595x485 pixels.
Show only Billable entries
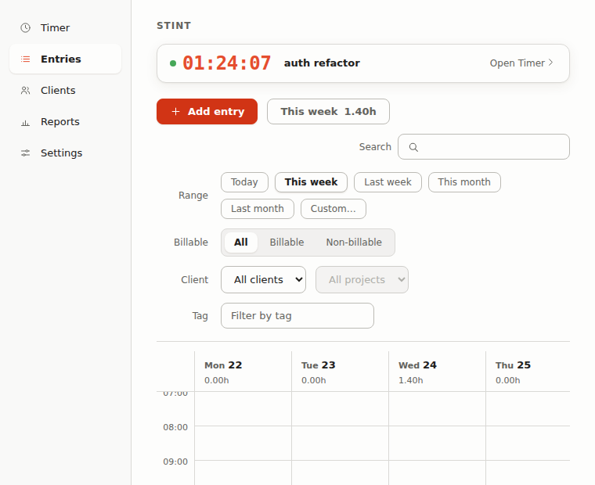click(287, 242)
